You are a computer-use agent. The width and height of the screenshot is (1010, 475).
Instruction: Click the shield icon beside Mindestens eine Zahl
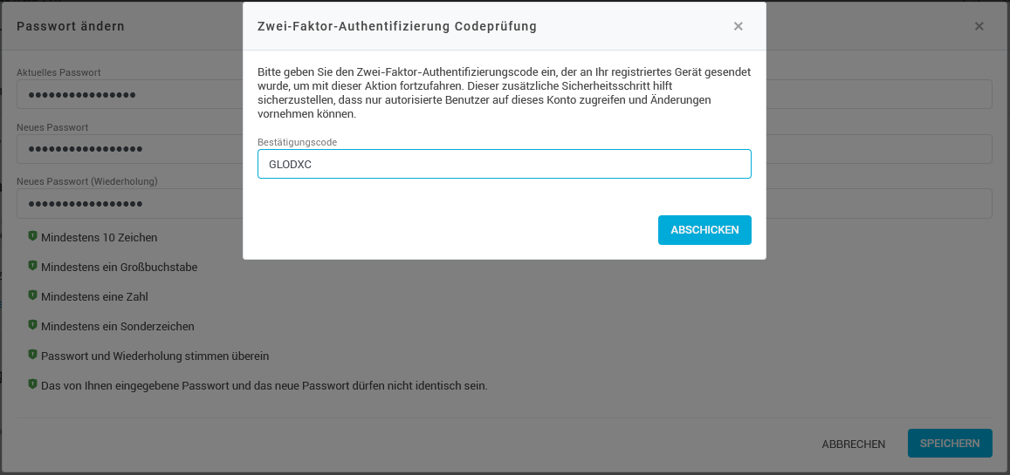[32, 295]
